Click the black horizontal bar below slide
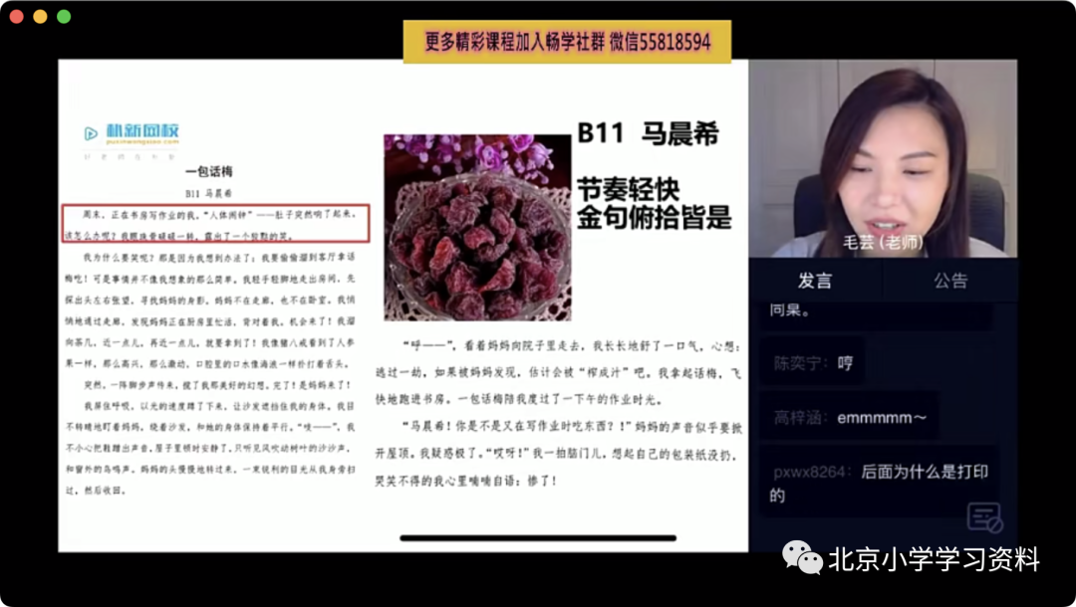This screenshot has width=1076, height=607. coord(538,537)
